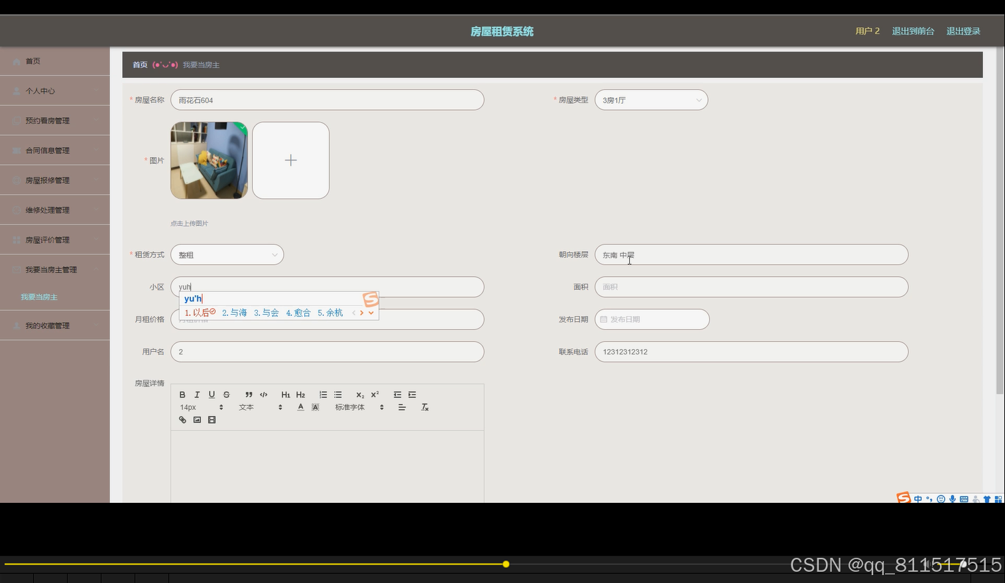The image size is (1005, 583).
Task: Toggle underline in the rich text toolbar
Action: (x=211, y=394)
